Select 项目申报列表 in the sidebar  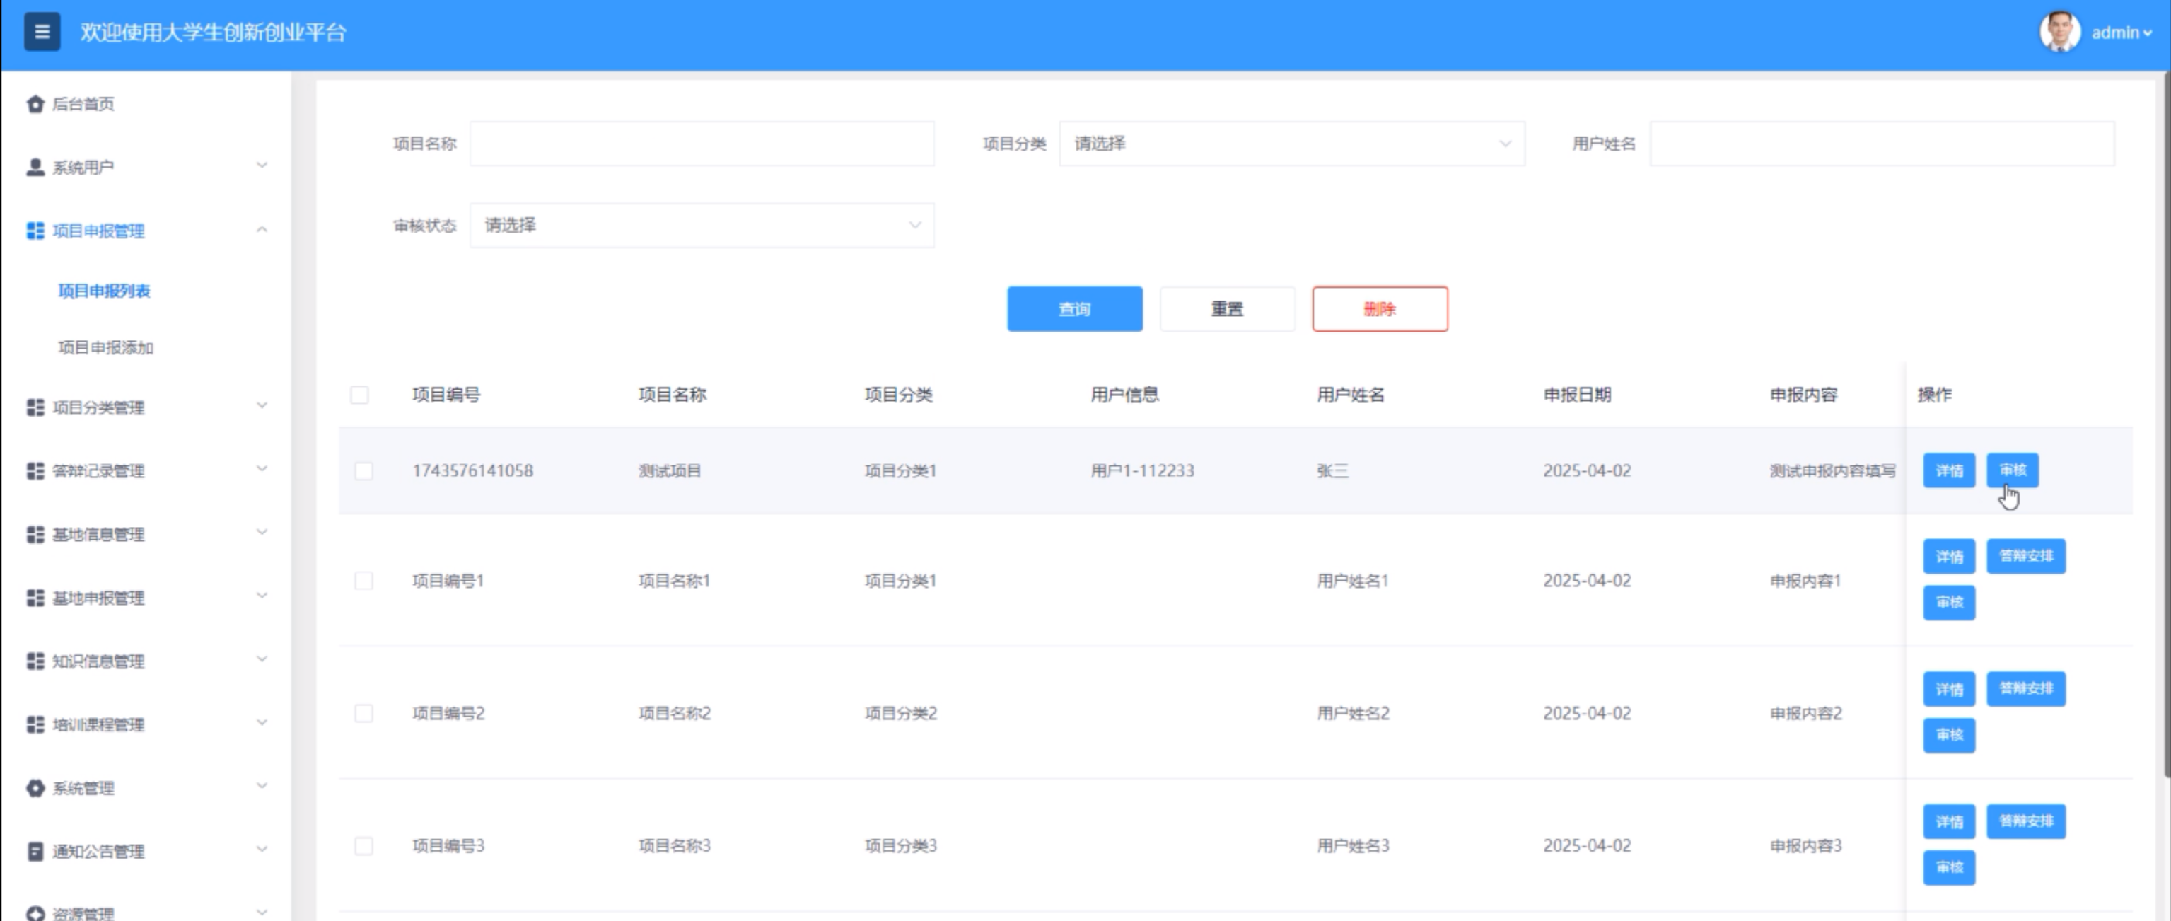coord(104,291)
